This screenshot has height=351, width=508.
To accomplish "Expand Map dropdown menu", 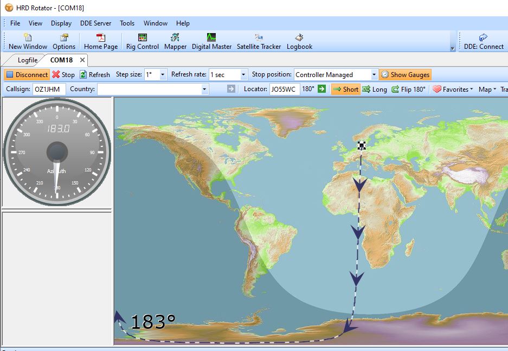I will [487, 89].
